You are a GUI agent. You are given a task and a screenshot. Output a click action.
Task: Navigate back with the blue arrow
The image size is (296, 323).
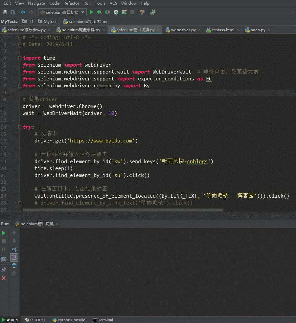tap(23, 12)
